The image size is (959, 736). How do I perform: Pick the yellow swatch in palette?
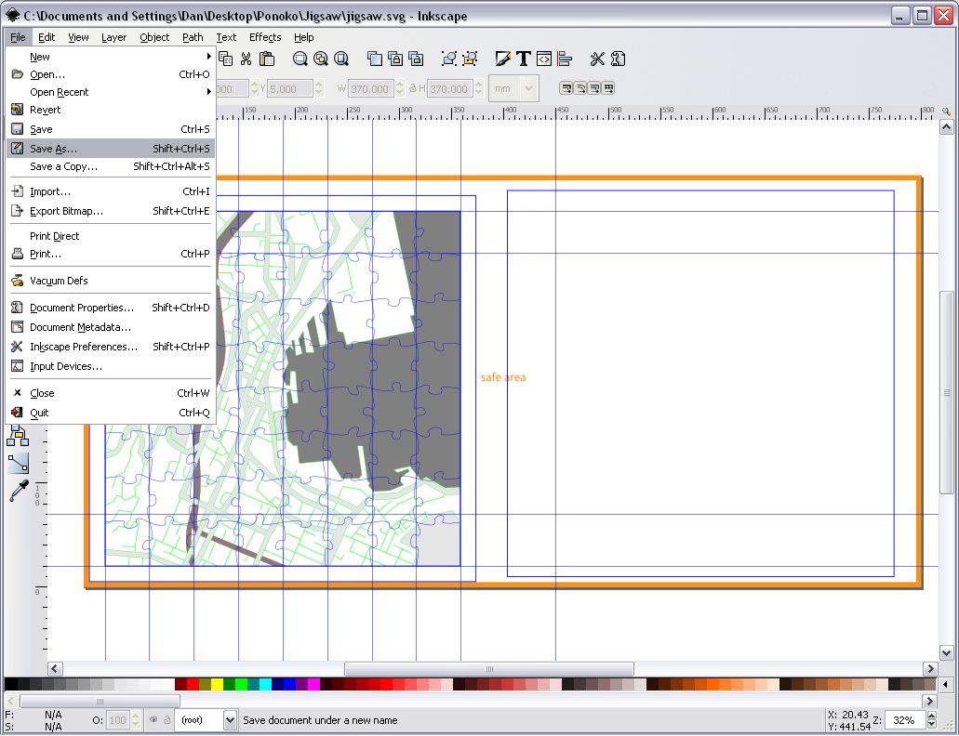click(x=217, y=684)
